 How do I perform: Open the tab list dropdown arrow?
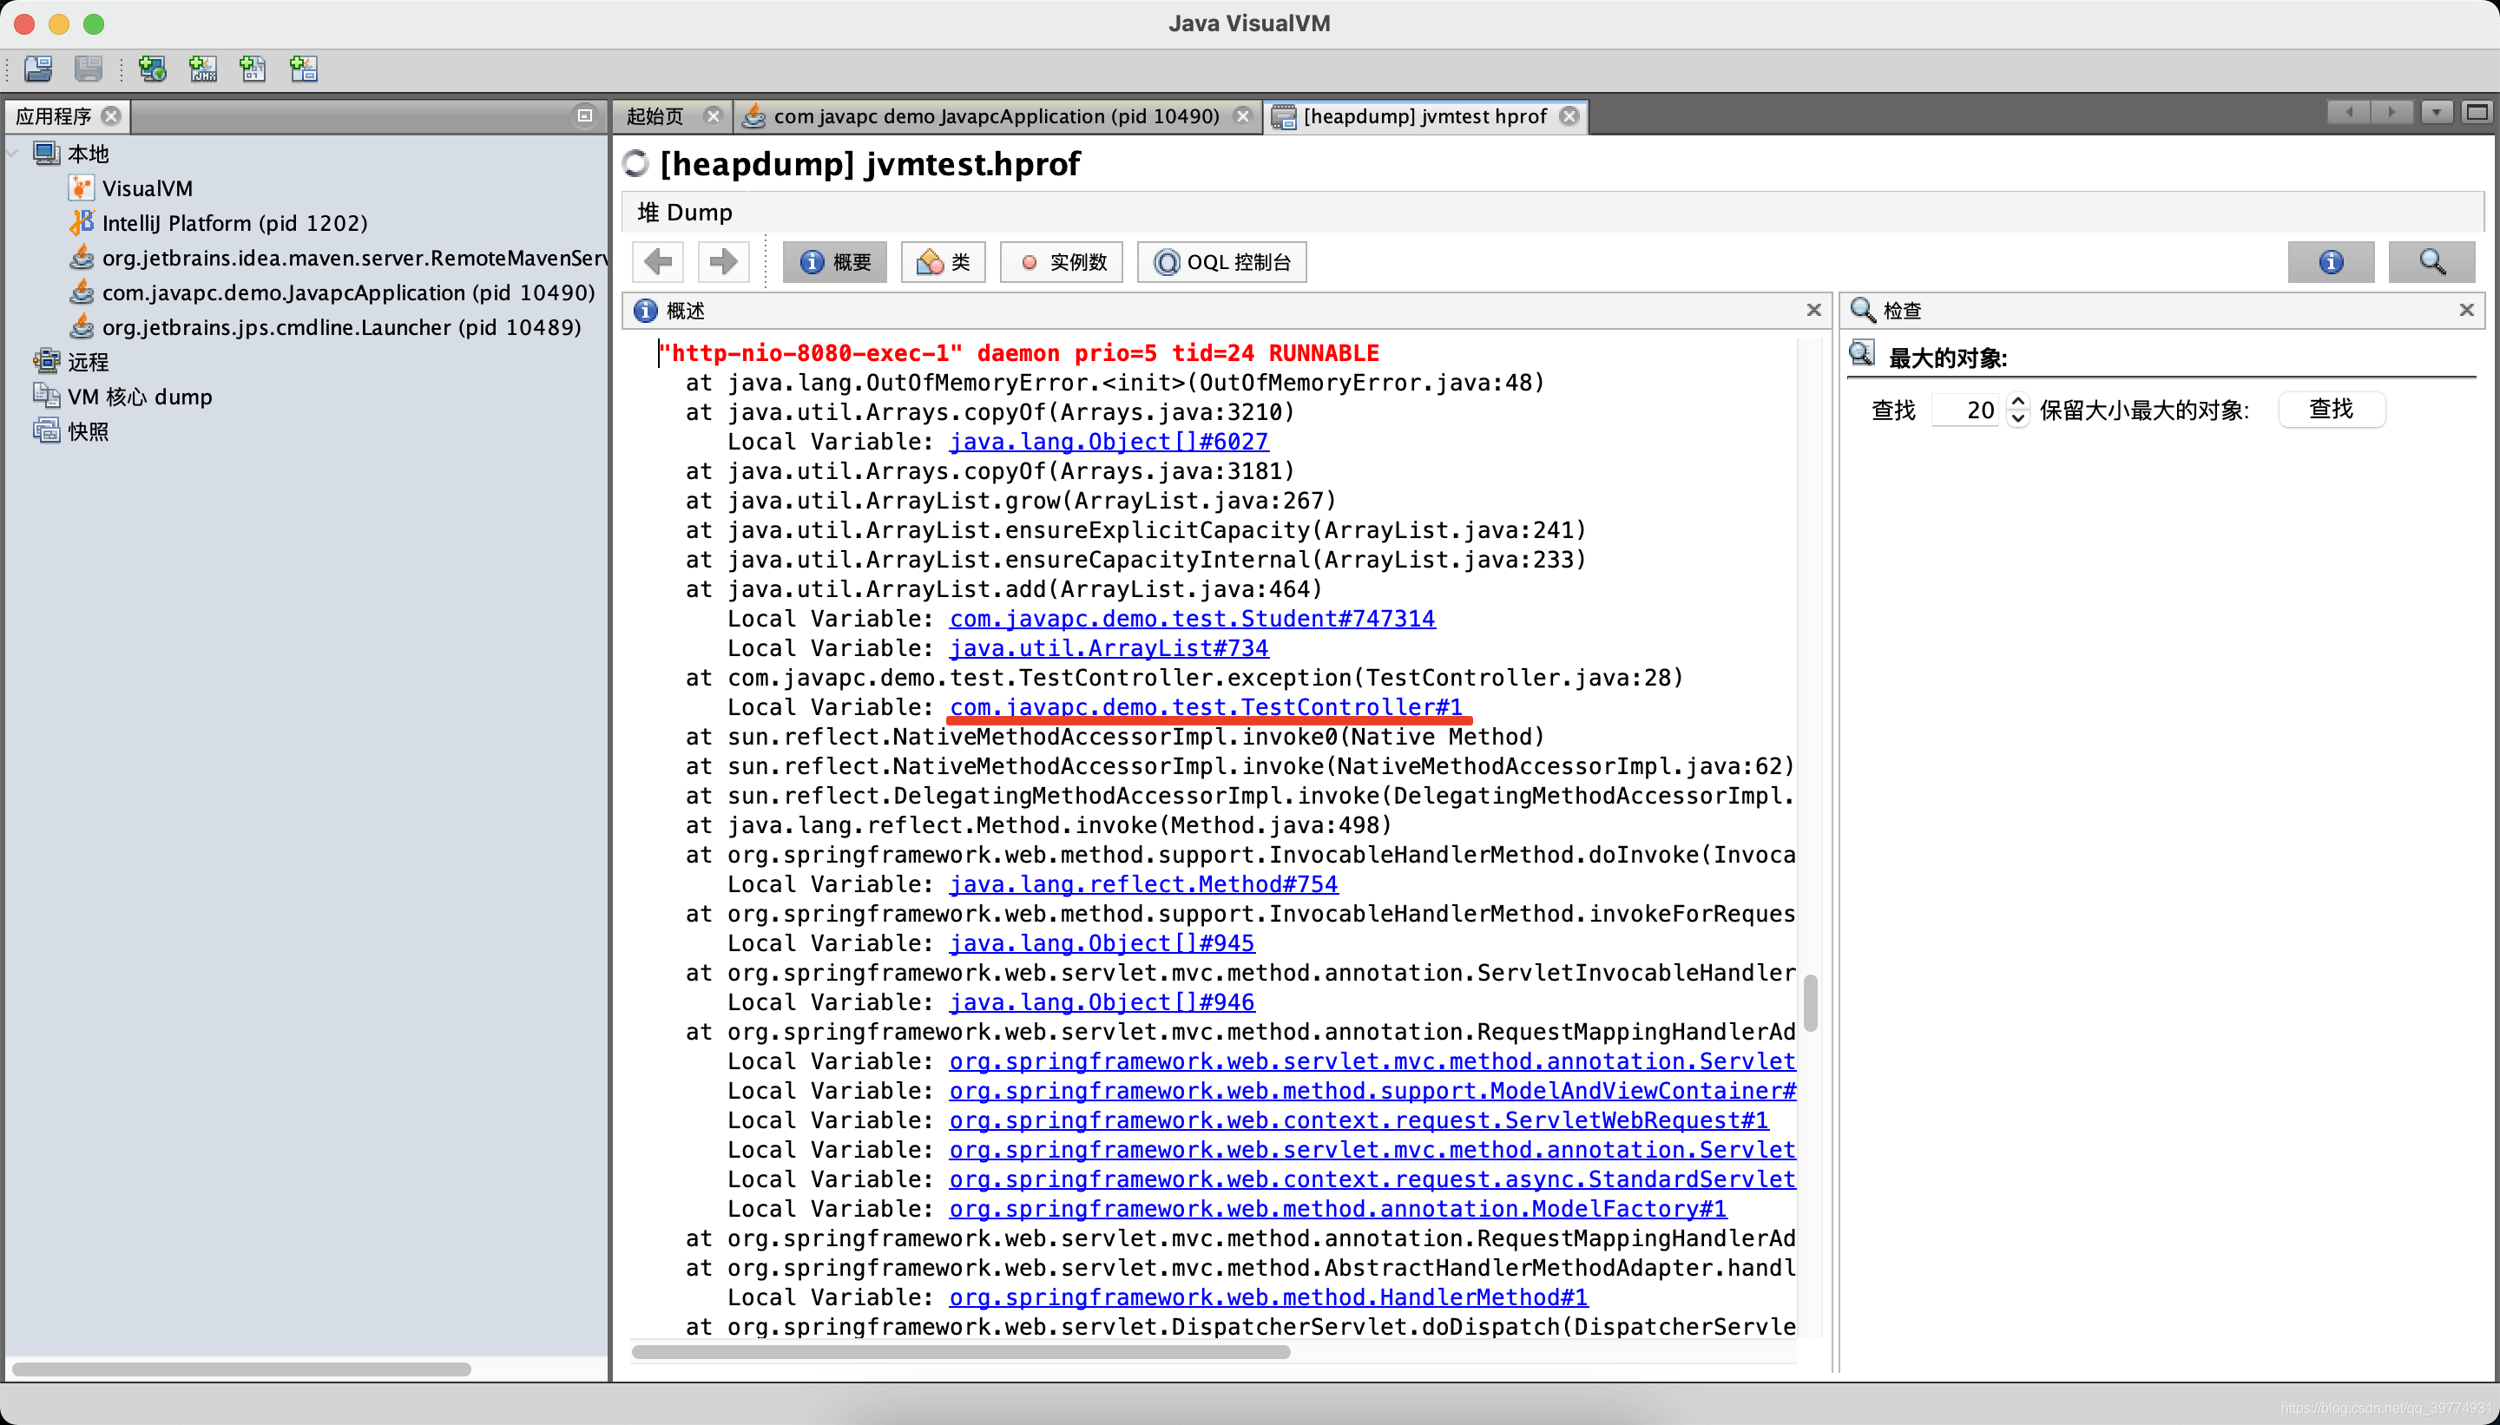coord(2436,113)
